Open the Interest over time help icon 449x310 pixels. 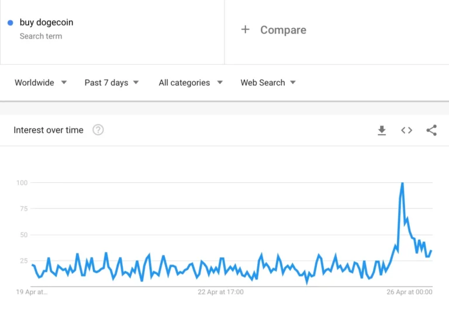pos(98,130)
